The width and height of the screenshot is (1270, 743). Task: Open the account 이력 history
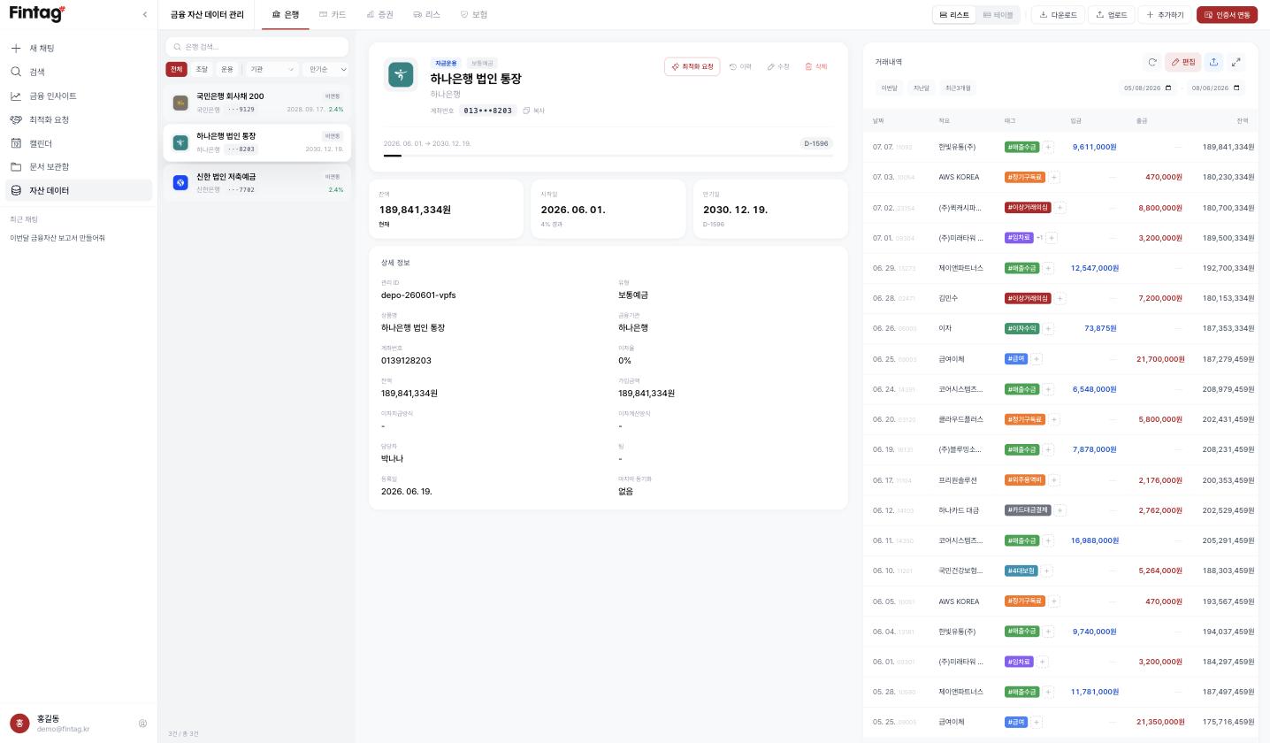(740, 66)
